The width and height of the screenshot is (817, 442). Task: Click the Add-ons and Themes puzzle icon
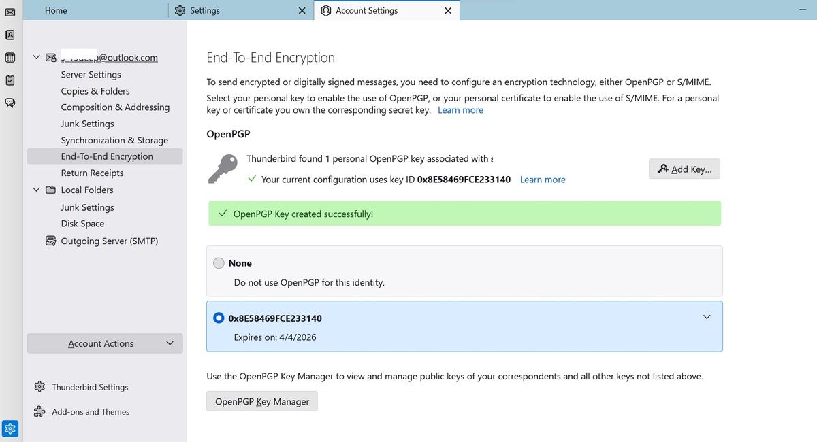pyautogui.click(x=39, y=411)
